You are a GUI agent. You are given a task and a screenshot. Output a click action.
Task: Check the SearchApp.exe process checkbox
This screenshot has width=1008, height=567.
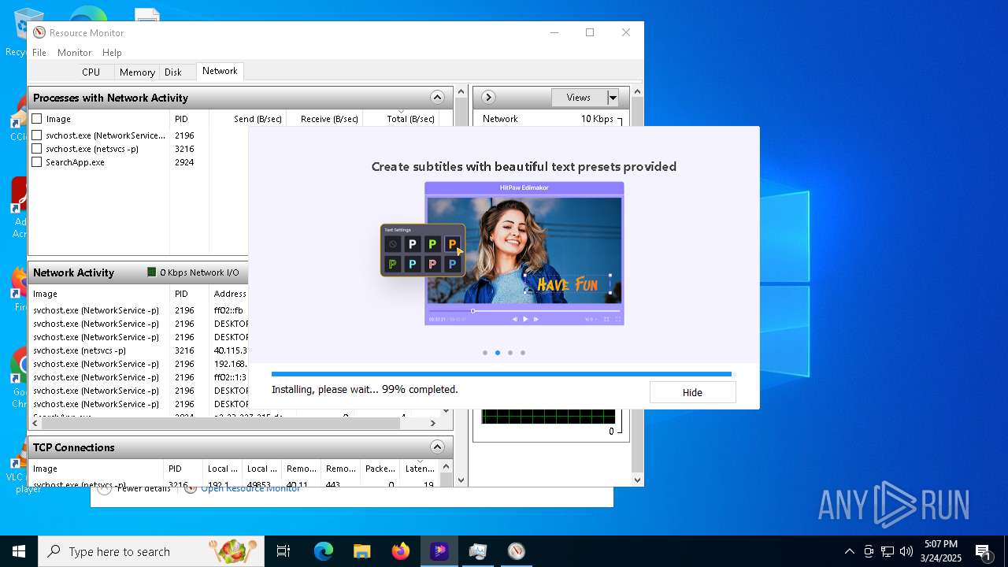pyautogui.click(x=37, y=162)
